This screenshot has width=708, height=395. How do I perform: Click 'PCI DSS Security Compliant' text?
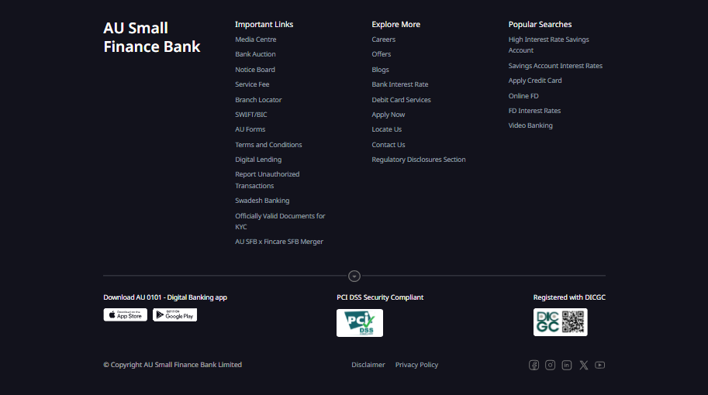[380, 297]
